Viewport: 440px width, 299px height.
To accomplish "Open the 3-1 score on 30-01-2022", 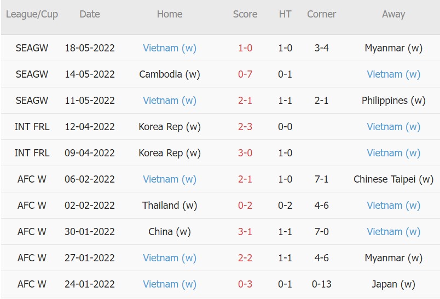I will (x=245, y=232).
